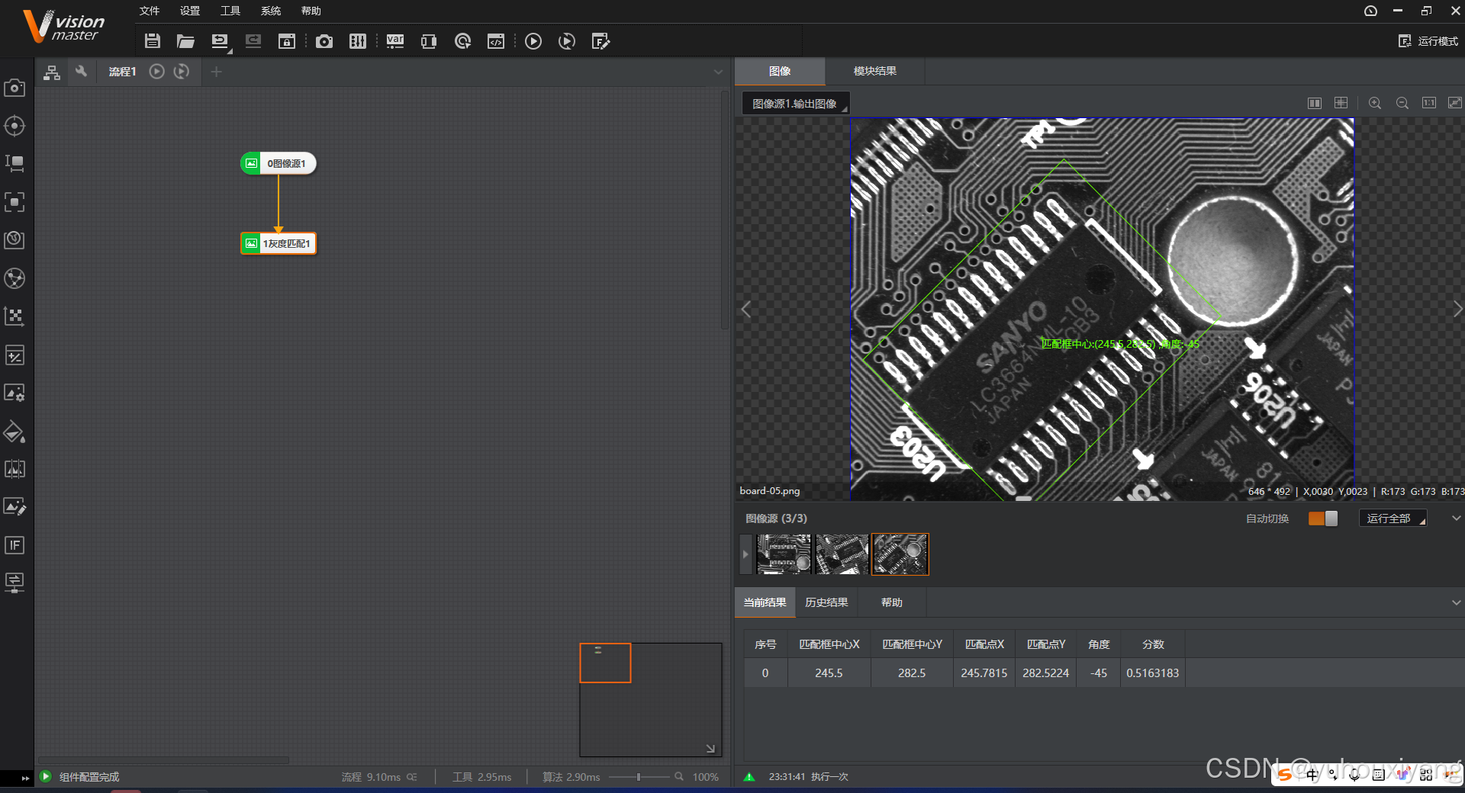Open the 运行全部 dropdown

[x=1393, y=518]
